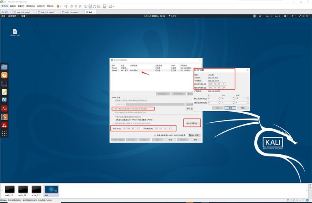This screenshot has width=312, height=203.
Task: Click the subnet IP input field
Action: click(x=131, y=129)
